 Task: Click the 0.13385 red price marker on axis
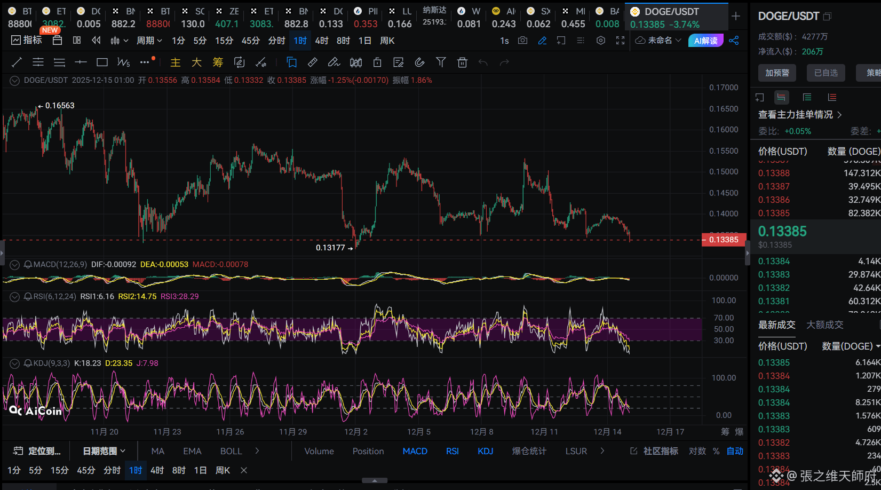tap(723, 240)
